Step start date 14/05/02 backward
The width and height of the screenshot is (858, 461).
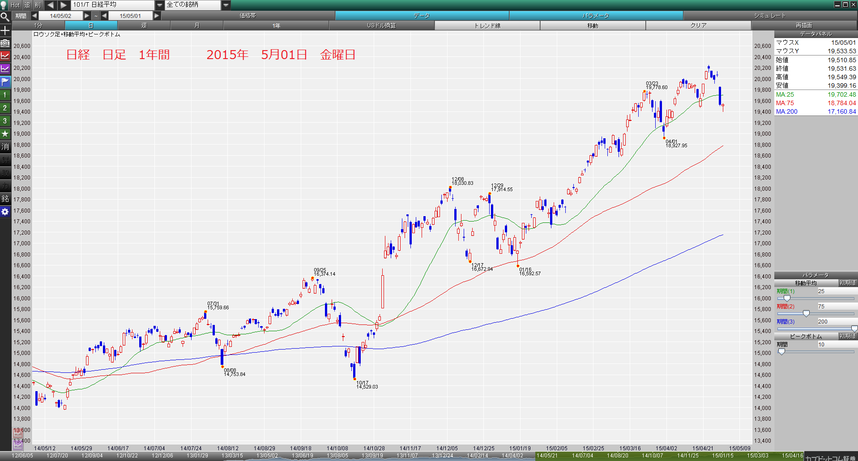[x=34, y=16]
